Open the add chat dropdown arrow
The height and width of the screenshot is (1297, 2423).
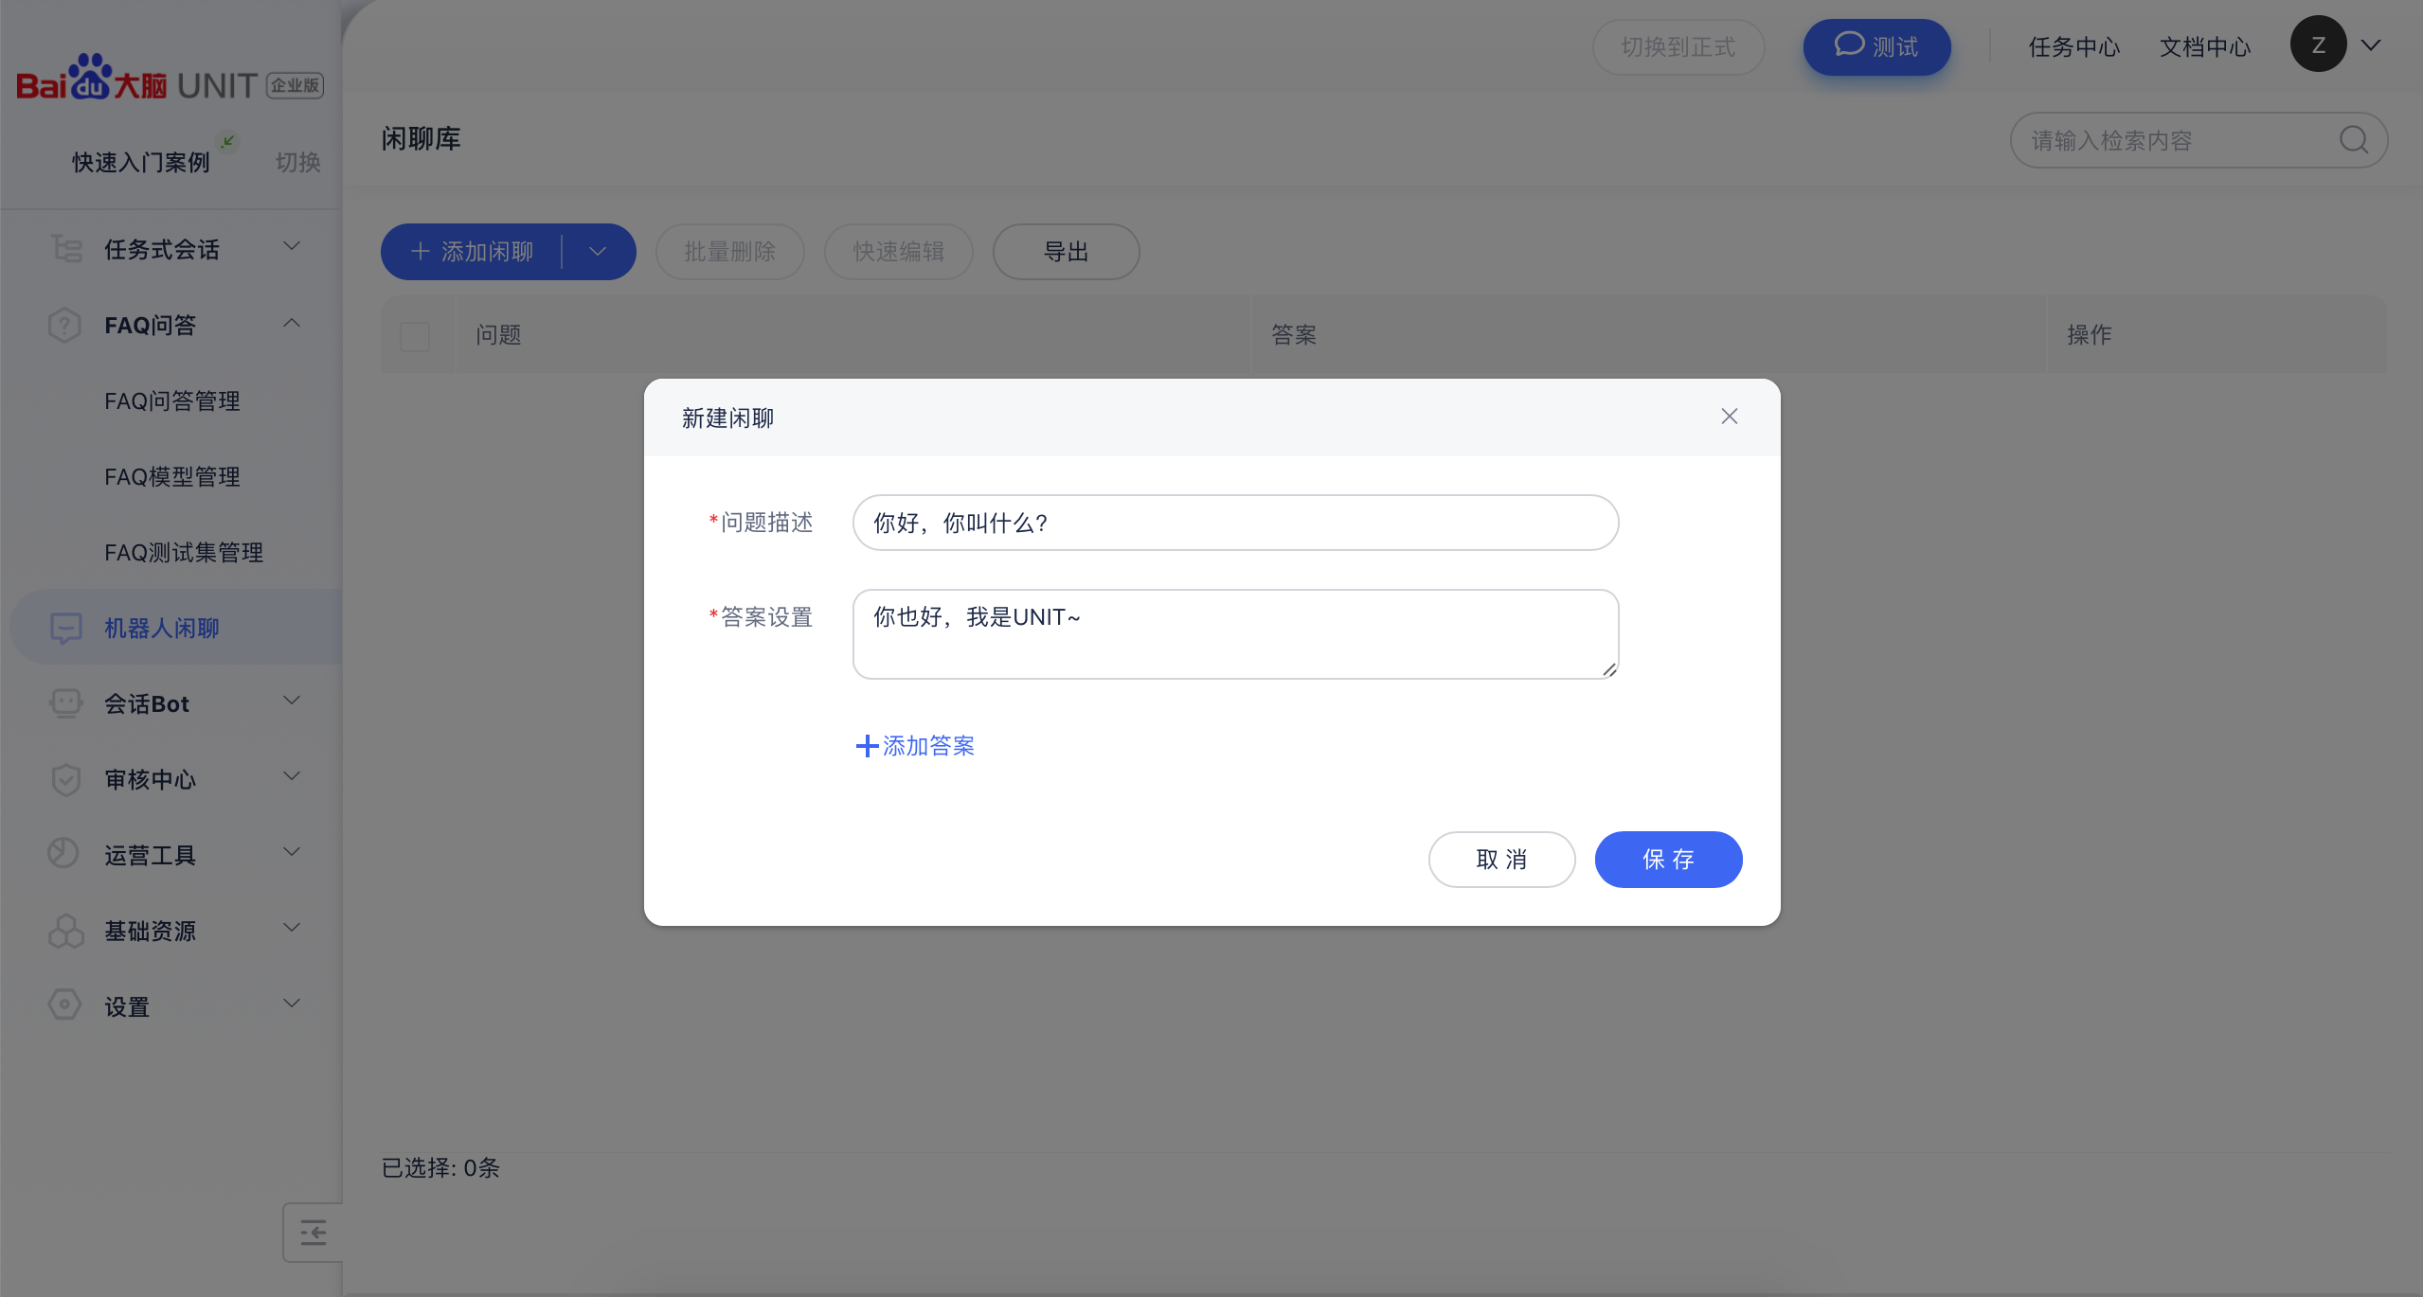click(598, 252)
